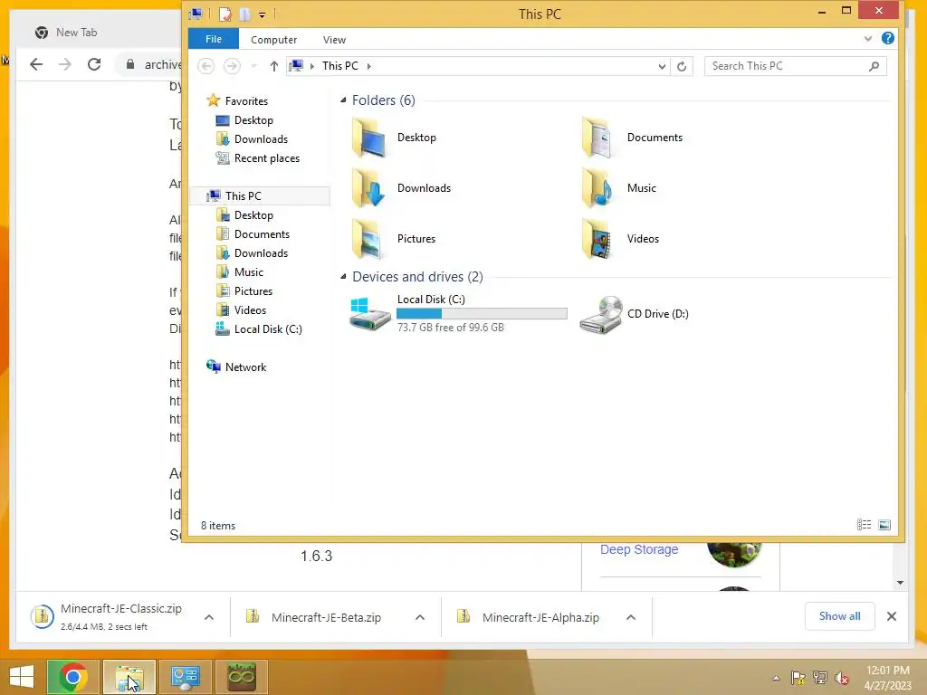Select Documents under This PC tree

pos(262,234)
